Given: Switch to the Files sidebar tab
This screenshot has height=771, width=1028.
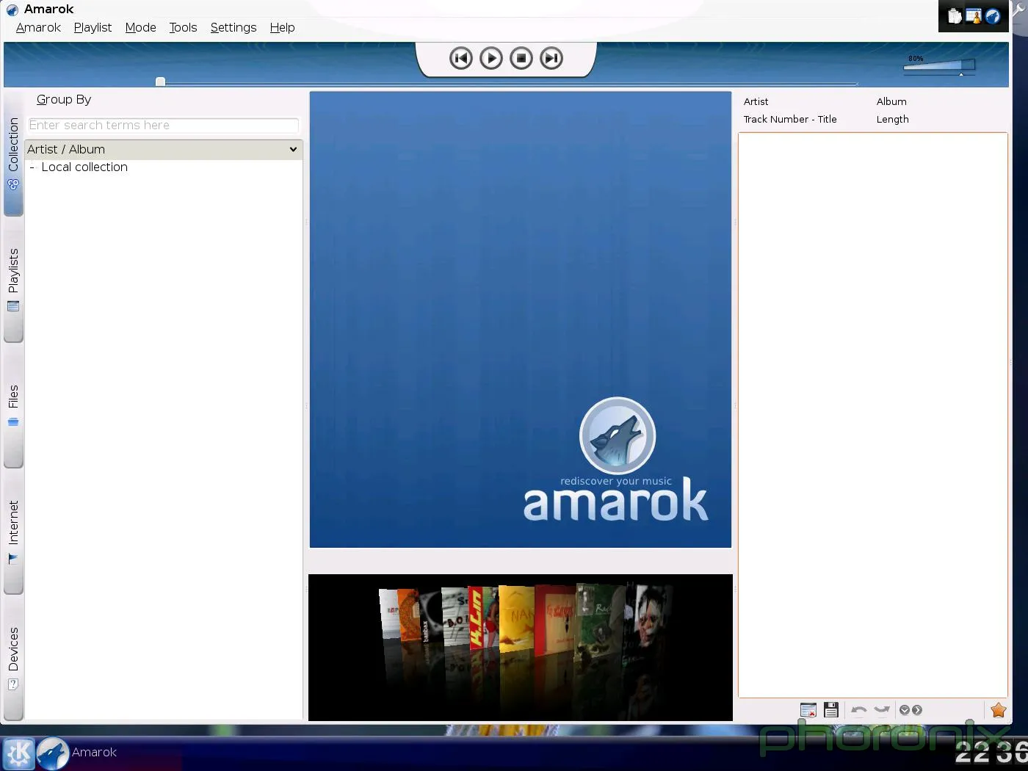Looking at the screenshot, I should (13, 406).
